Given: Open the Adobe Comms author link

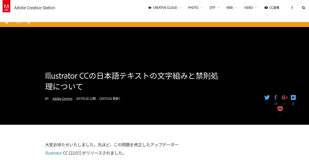Looking at the screenshot, I should click(62, 99).
